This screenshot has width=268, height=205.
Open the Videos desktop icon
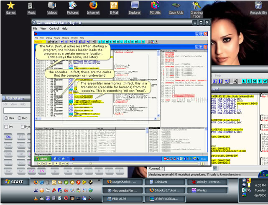point(52,8)
